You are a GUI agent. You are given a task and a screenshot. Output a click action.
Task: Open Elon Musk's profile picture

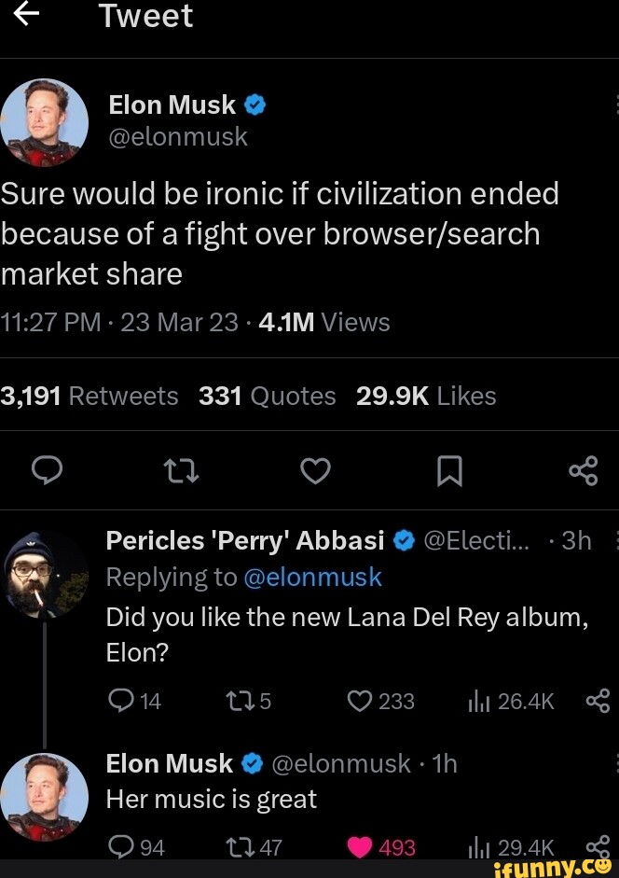click(x=44, y=121)
